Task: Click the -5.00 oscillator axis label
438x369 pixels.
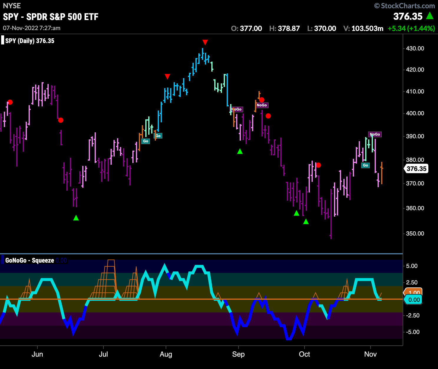Action: 413,332
